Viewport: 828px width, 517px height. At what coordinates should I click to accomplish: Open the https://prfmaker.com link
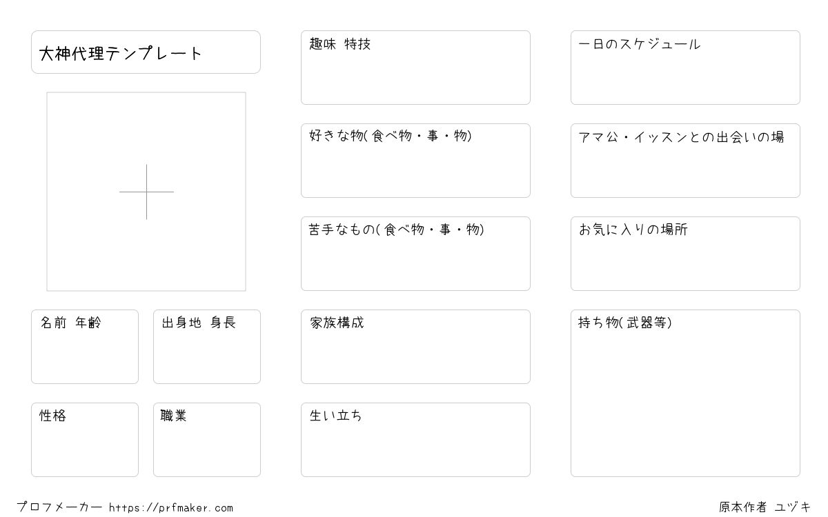click(x=171, y=508)
